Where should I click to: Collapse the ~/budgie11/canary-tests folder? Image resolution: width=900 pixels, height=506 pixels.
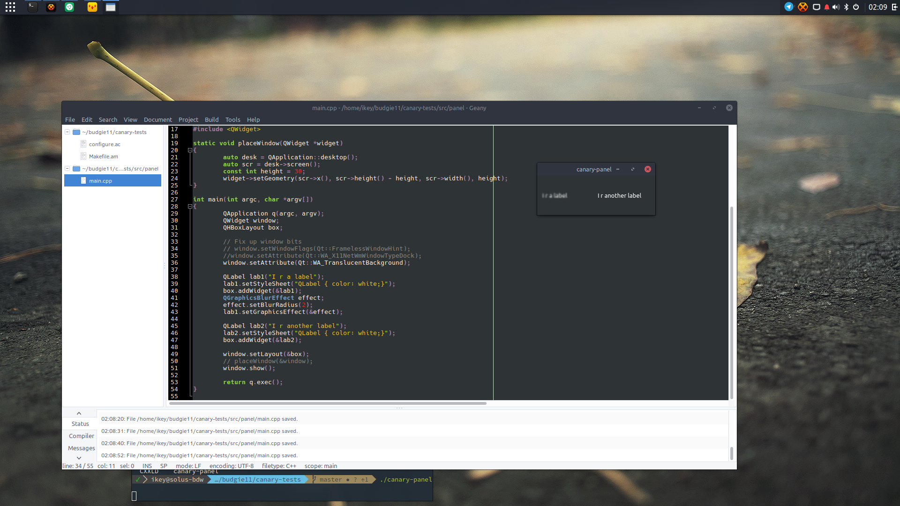click(67, 132)
